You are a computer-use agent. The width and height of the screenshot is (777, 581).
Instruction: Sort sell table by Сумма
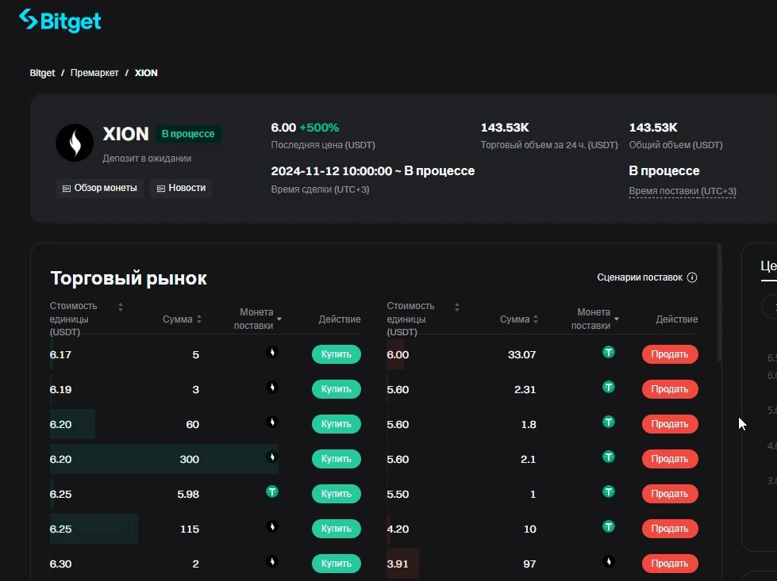click(x=536, y=319)
